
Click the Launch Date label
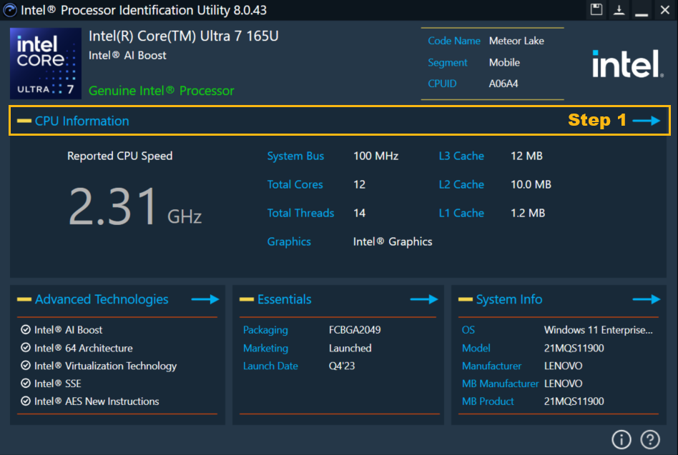pyautogui.click(x=270, y=366)
